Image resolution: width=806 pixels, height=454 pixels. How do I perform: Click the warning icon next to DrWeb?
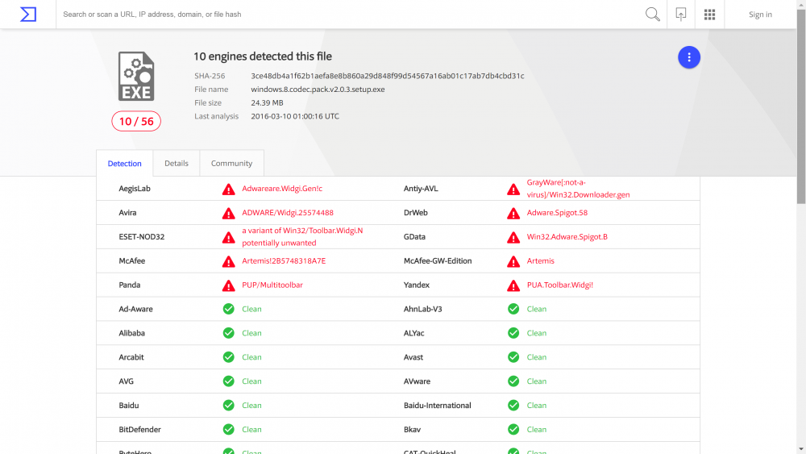coord(513,214)
